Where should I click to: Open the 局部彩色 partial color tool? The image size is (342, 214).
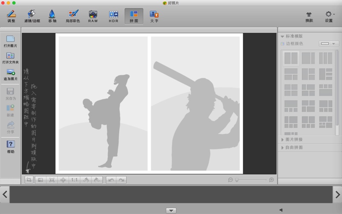click(73, 16)
